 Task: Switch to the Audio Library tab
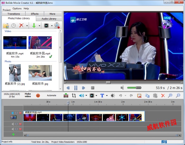(49, 19)
